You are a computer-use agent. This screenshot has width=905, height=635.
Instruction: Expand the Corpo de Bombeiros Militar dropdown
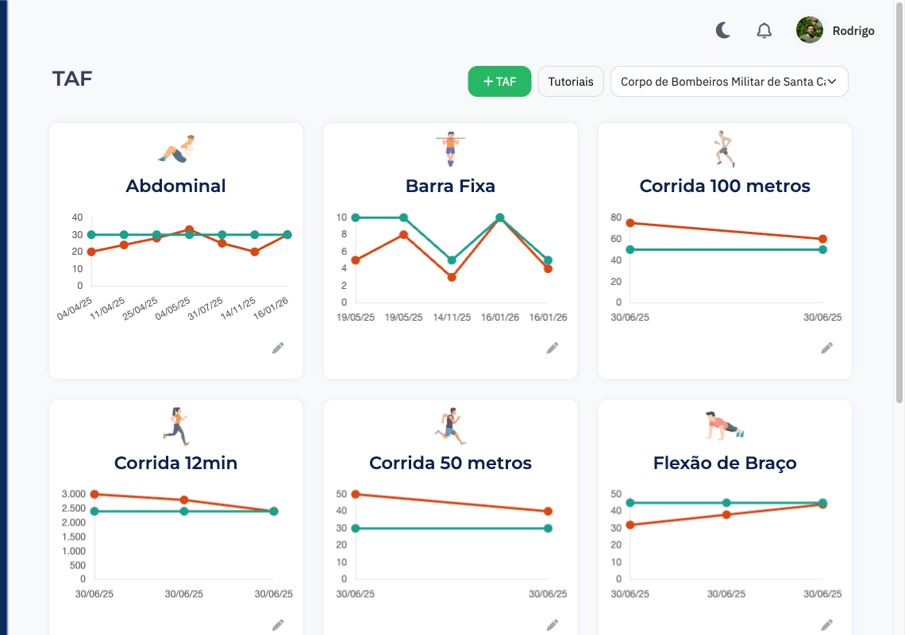tap(729, 82)
